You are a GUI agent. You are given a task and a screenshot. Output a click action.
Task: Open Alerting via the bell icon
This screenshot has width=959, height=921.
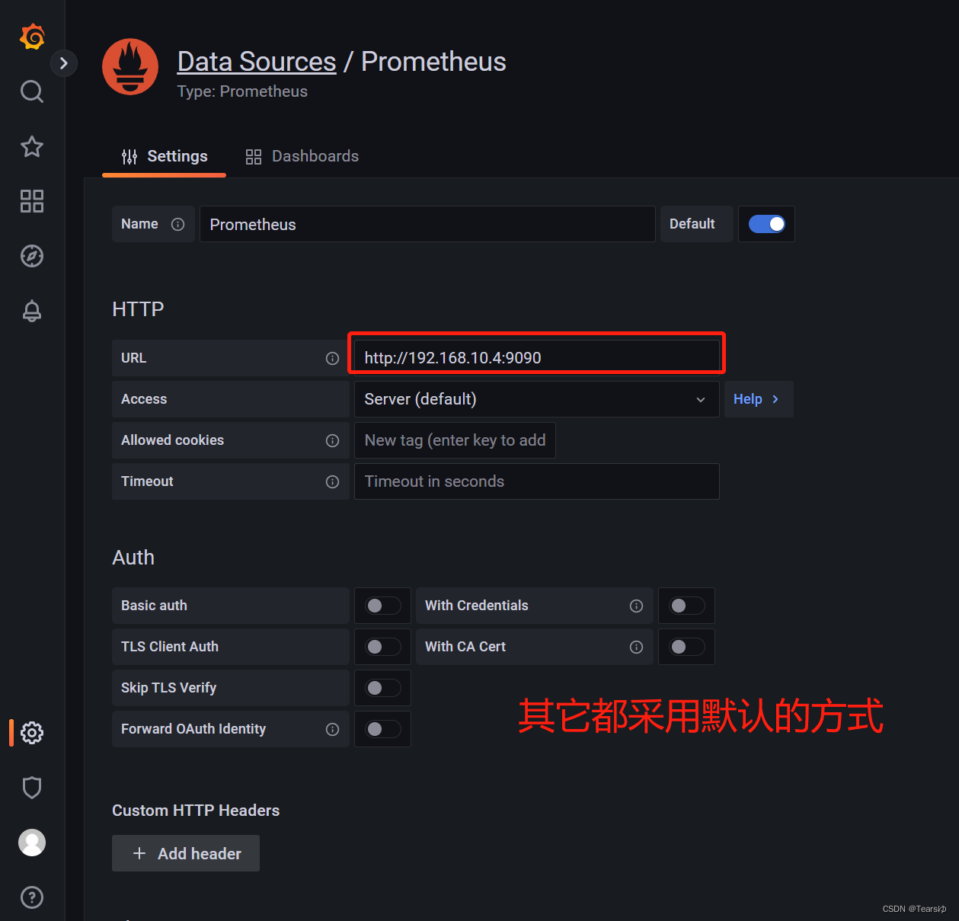click(x=32, y=311)
